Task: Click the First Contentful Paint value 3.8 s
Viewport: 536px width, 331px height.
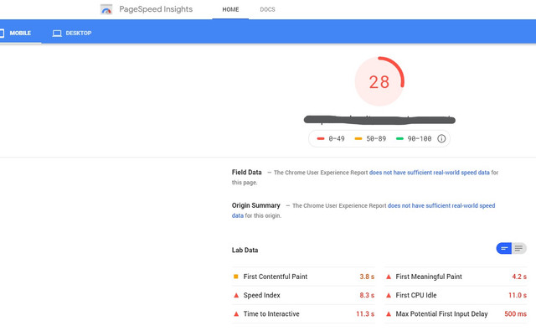Action: [x=367, y=277]
